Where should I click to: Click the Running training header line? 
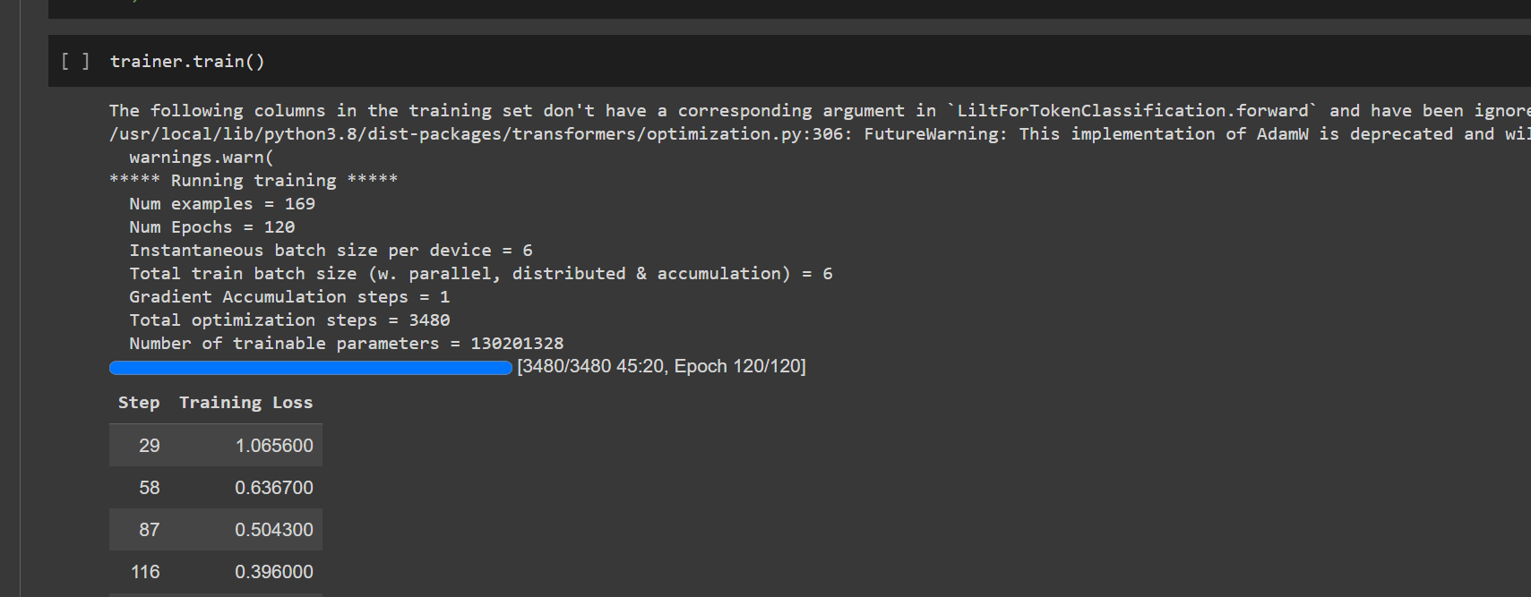(254, 181)
